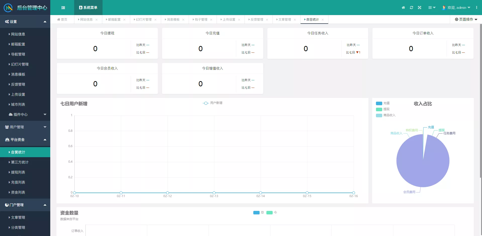Click the fullscreen icon in the top bar
The image size is (482, 236).
click(x=419, y=8)
